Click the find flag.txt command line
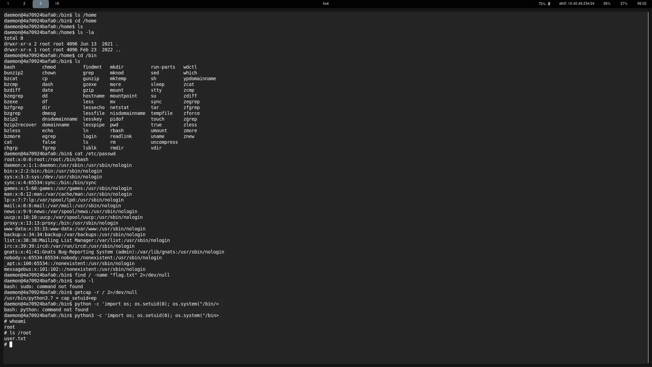Viewport: 652px width, 367px height. point(87,275)
